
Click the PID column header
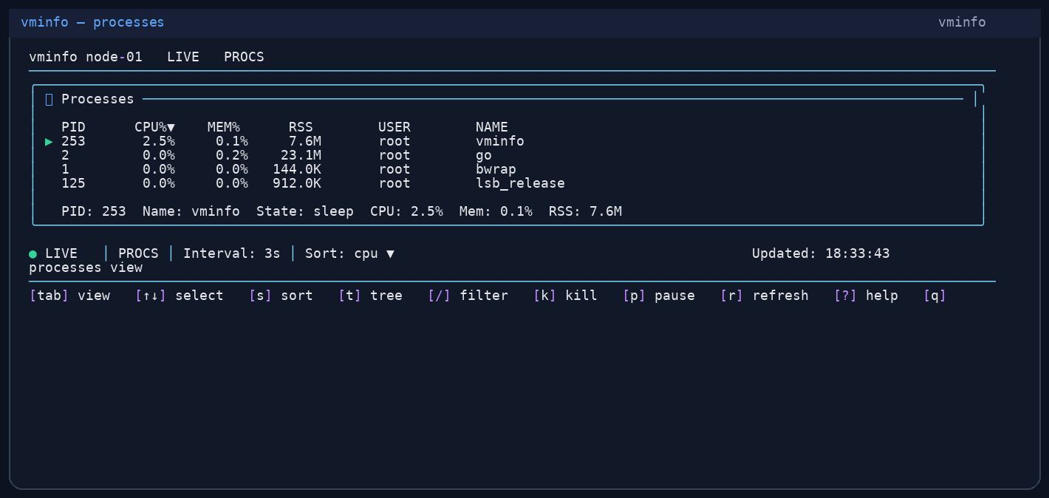[x=73, y=127]
